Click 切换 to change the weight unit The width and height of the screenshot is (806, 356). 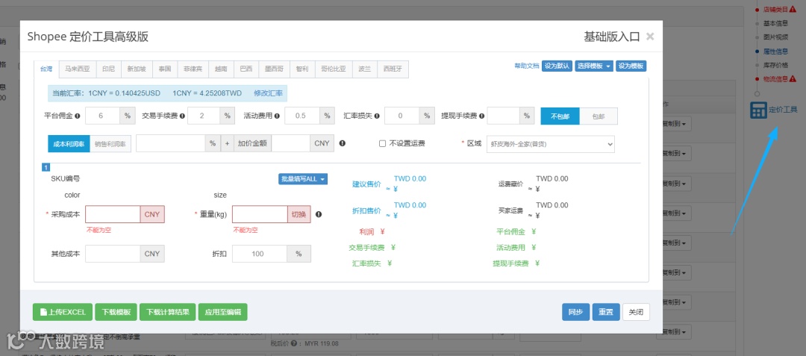pos(299,214)
